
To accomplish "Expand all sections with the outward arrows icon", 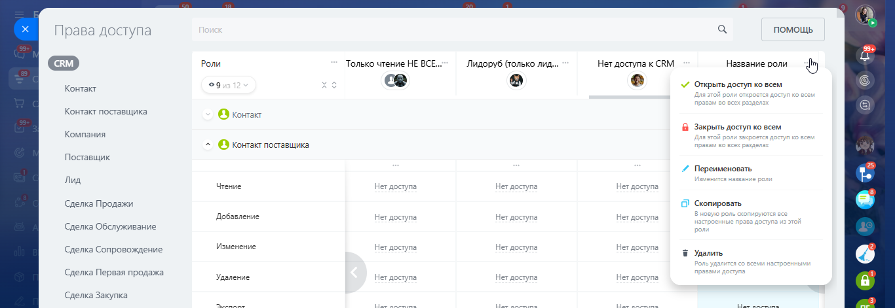I will (x=334, y=85).
